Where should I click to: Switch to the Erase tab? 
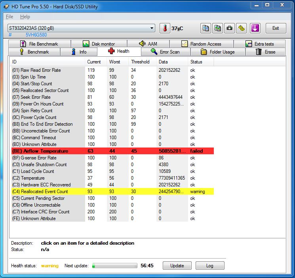pos(265,52)
